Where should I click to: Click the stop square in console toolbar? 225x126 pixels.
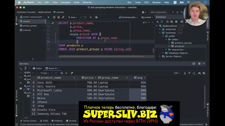pos(91,17)
